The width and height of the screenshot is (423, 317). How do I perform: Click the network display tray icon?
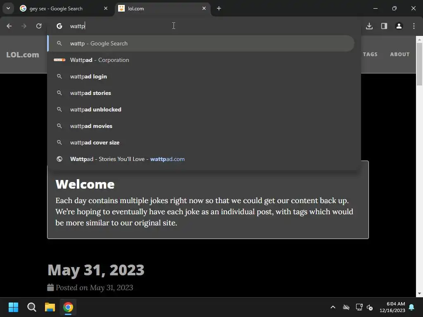(359, 307)
